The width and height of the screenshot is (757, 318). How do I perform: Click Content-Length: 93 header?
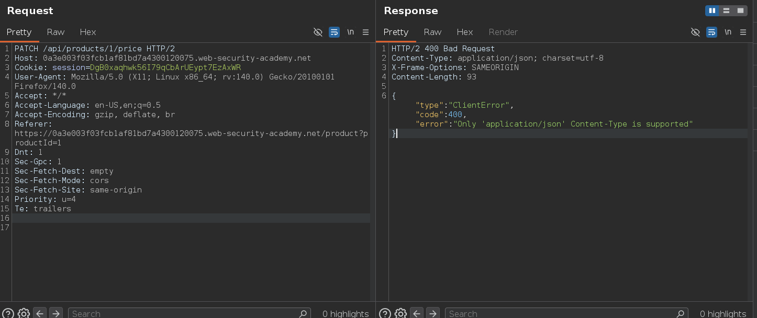434,77
